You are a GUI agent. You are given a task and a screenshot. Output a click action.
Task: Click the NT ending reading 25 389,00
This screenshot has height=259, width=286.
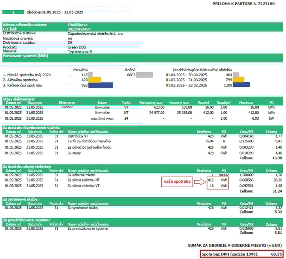click(x=184, y=112)
